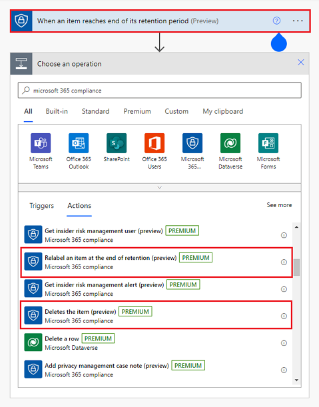This screenshot has height=407, width=319.
Task: Switch to the Standard tab
Action: 95,112
